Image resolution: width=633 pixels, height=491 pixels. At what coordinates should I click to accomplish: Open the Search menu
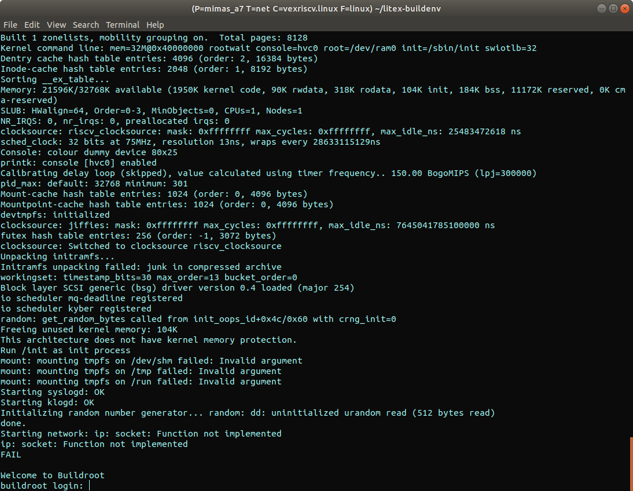click(86, 25)
